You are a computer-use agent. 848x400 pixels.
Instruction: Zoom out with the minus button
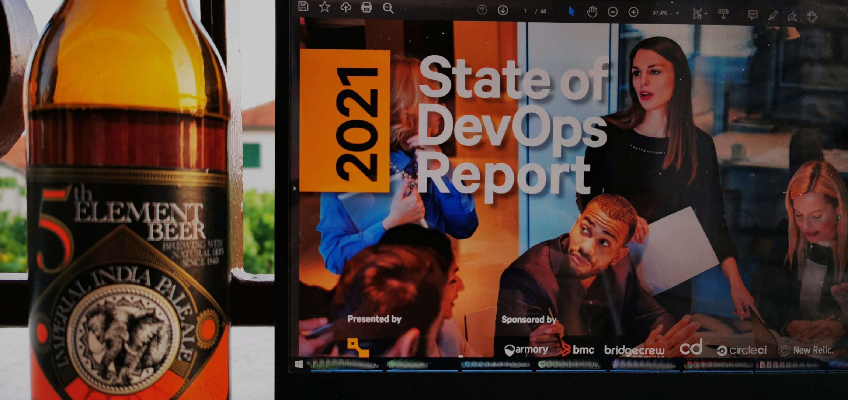[613, 12]
